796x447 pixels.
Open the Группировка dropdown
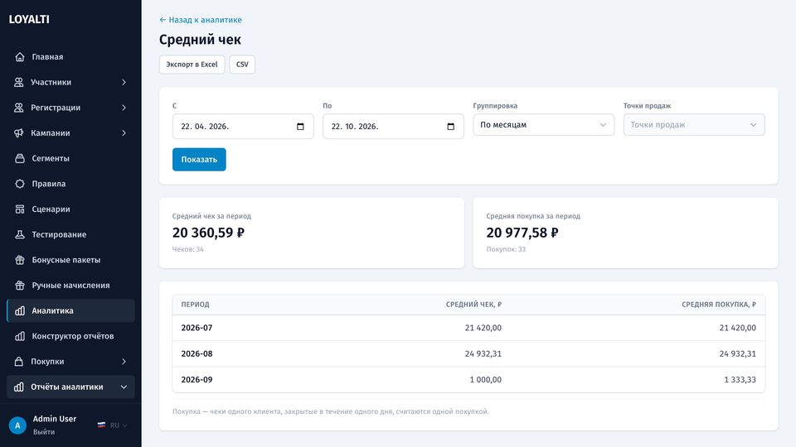(x=543, y=125)
